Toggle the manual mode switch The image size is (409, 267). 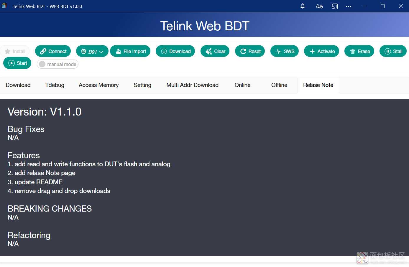(x=58, y=64)
